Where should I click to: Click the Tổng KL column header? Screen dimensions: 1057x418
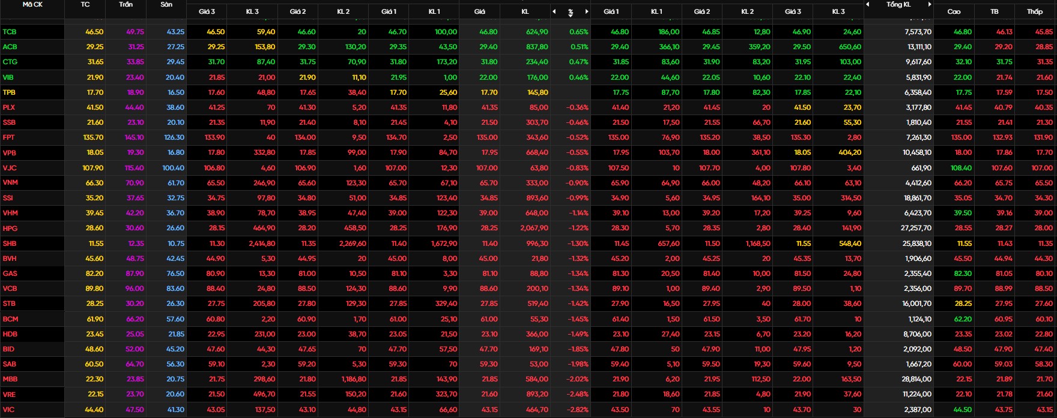point(898,4)
